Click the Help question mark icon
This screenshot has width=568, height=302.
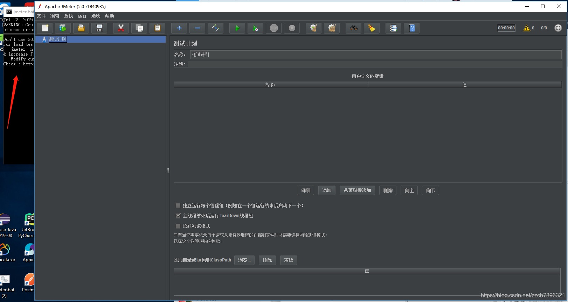click(411, 28)
